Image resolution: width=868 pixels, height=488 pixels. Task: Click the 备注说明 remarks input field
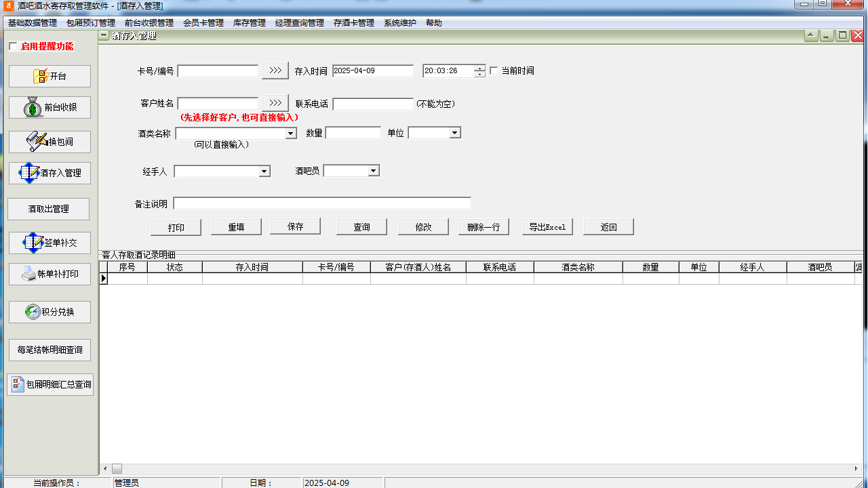[x=322, y=203]
